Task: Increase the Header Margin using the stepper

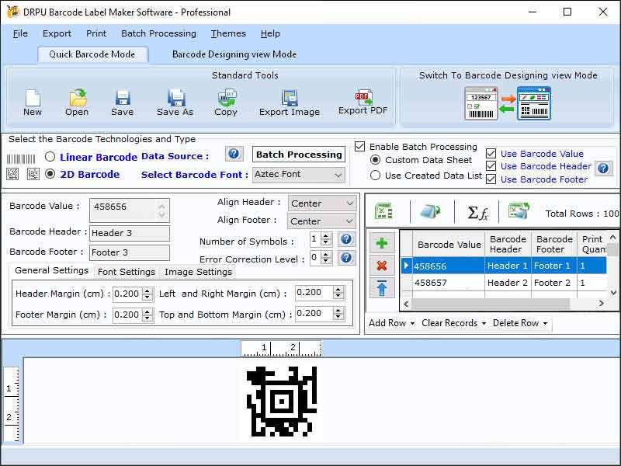Action: point(148,290)
